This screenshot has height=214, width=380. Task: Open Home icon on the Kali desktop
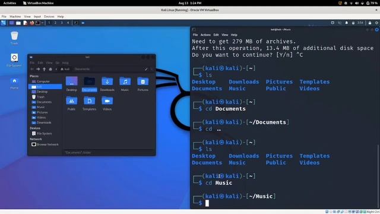(14, 83)
